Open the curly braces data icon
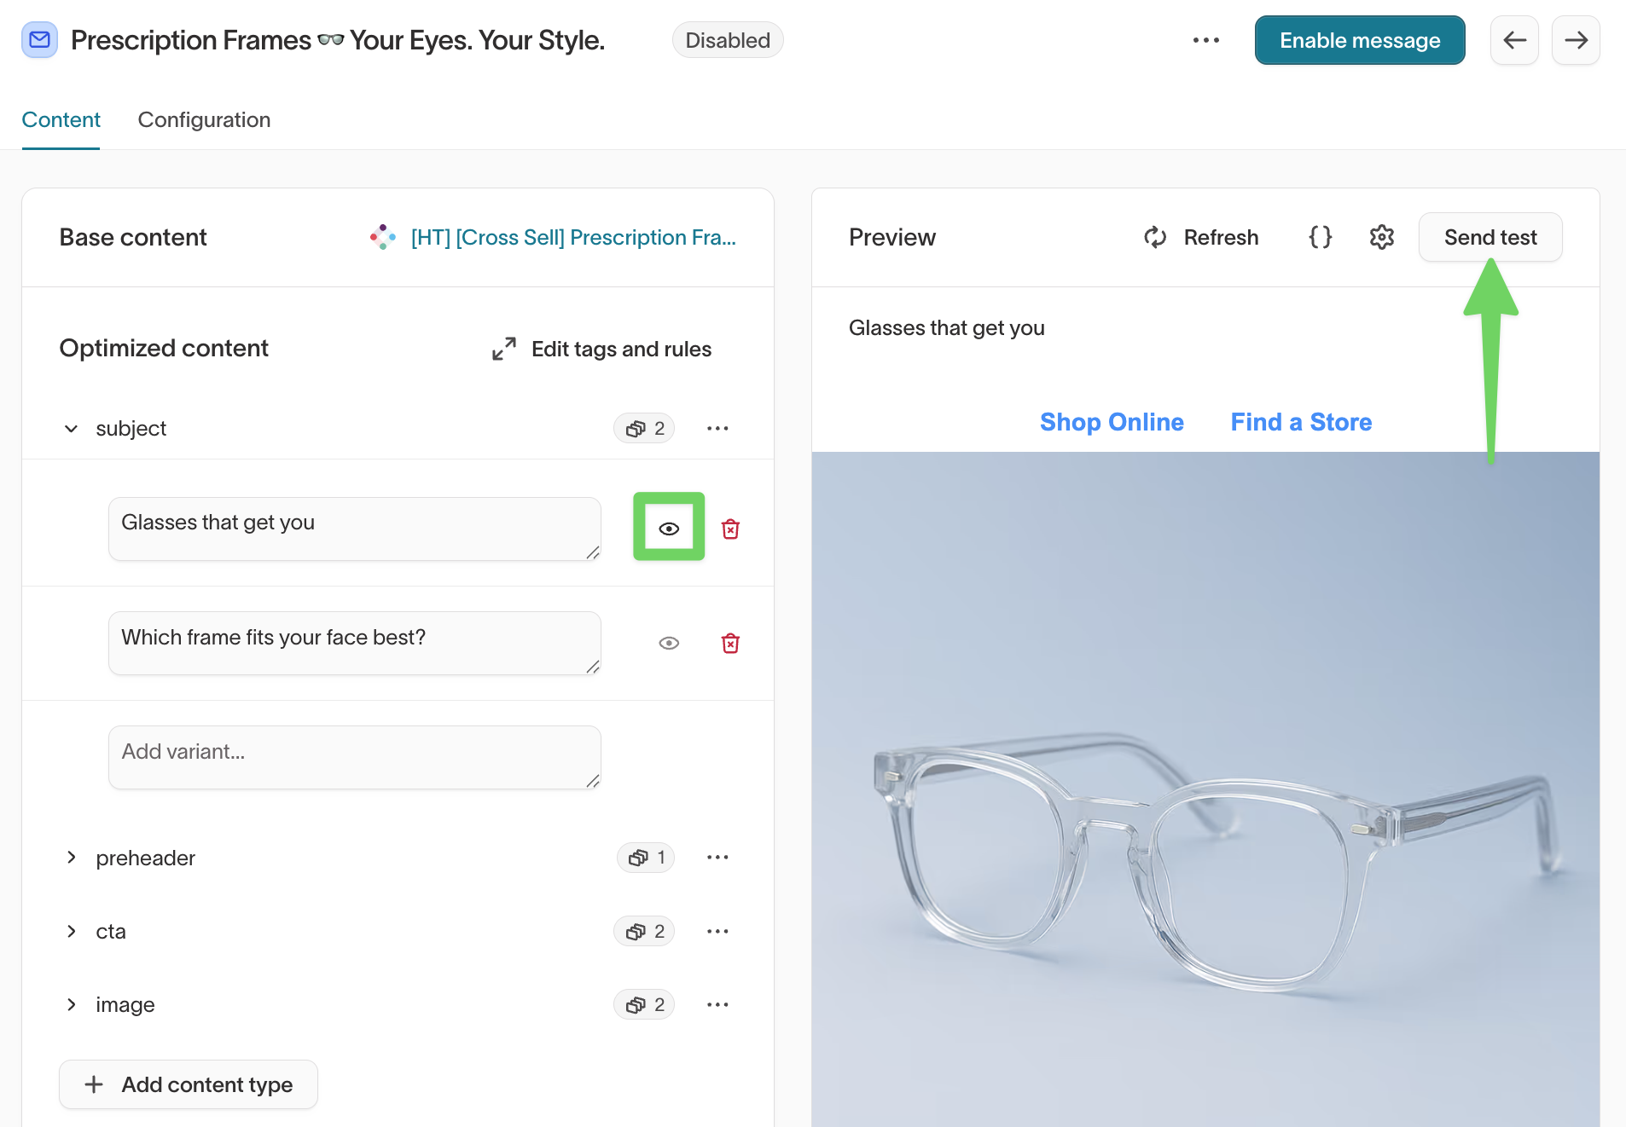Image resolution: width=1626 pixels, height=1127 pixels. (x=1320, y=237)
